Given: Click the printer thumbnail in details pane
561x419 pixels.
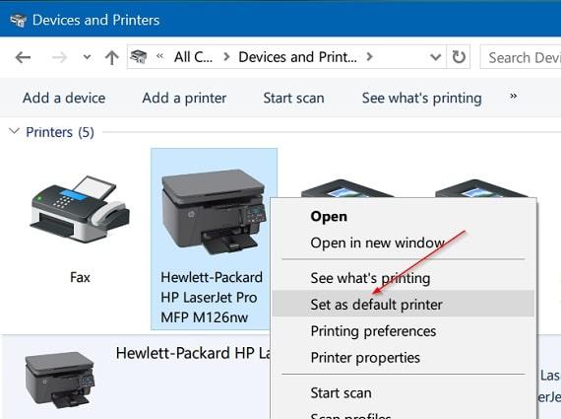Looking at the screenshot, I should 59,380.
